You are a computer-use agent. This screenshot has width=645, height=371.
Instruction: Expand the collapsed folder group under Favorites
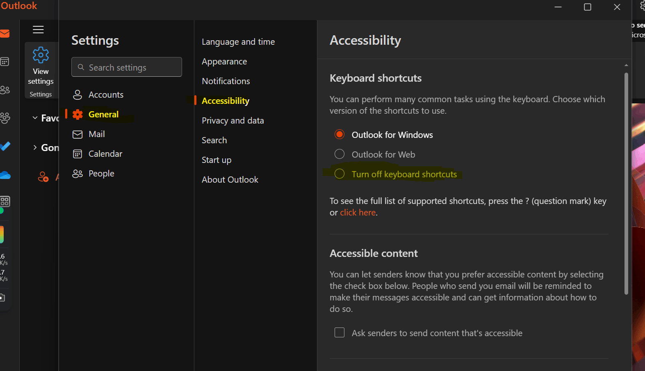pyautogui.click(x=35, y=148)
